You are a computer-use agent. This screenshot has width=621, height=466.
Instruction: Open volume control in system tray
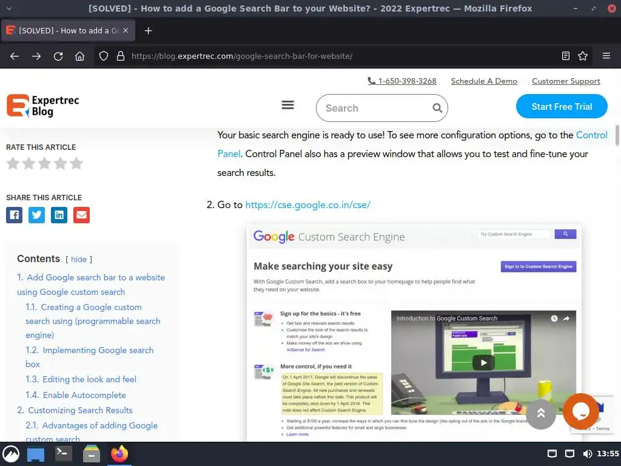pos(587,454)
